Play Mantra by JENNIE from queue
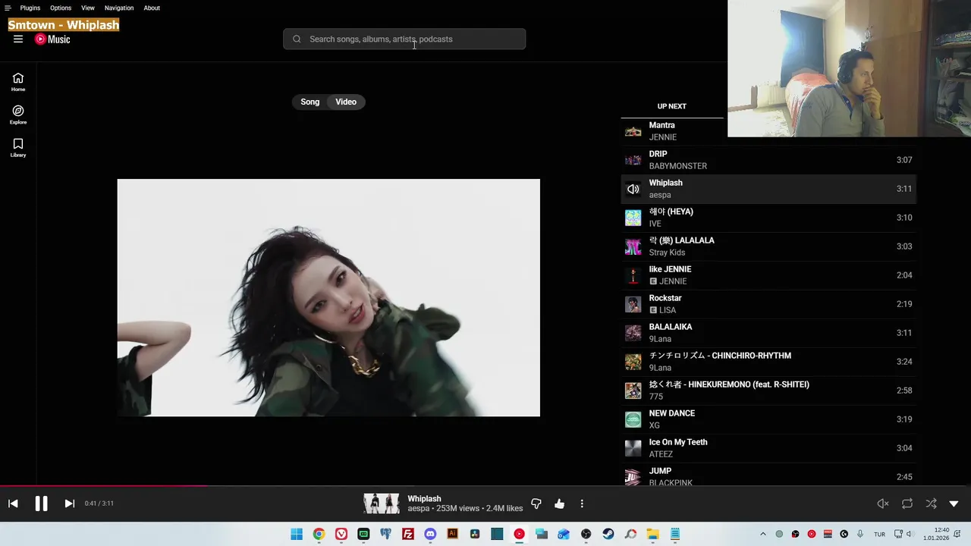971x546 pixels. coord(768,131)
